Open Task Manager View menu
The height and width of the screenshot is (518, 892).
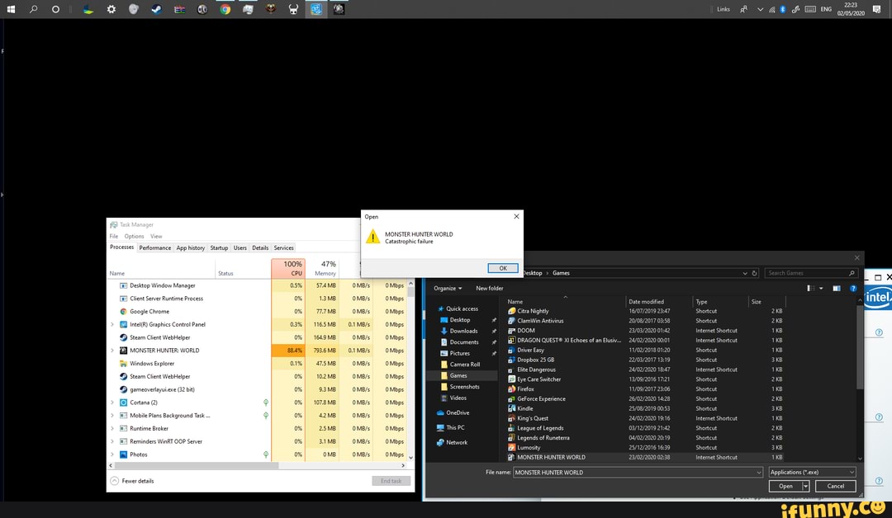pos(156,236)
